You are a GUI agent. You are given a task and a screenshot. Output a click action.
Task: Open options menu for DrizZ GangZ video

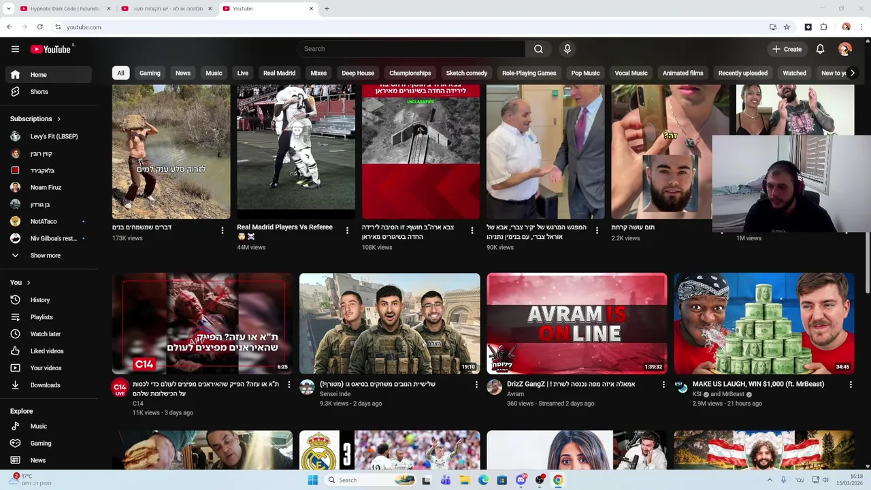663,385
